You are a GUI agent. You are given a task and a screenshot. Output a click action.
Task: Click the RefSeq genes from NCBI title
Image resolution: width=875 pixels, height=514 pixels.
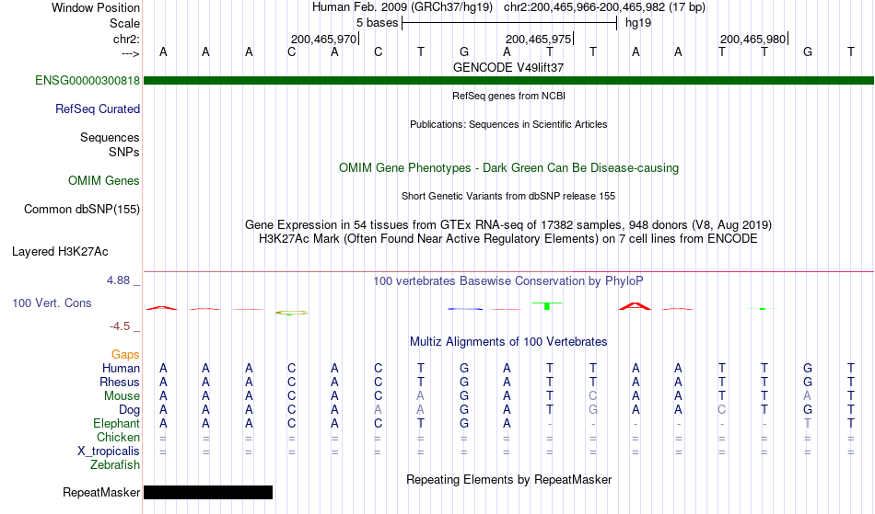[x=508, y=96]
